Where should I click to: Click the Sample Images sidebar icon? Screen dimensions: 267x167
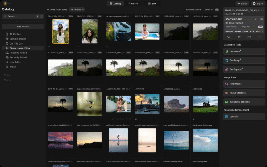point(7,39)
